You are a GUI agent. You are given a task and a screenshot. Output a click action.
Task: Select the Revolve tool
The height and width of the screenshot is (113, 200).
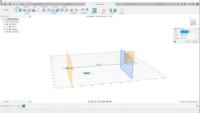point(25,10)
